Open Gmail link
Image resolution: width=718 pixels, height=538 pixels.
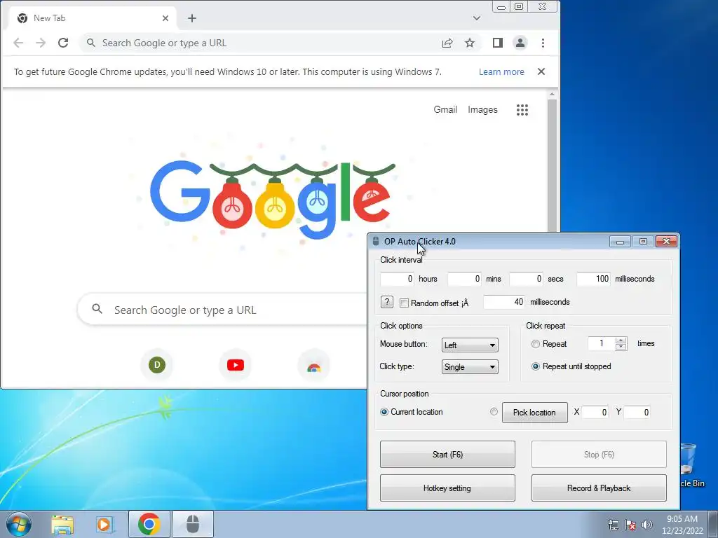coord(445,110)
